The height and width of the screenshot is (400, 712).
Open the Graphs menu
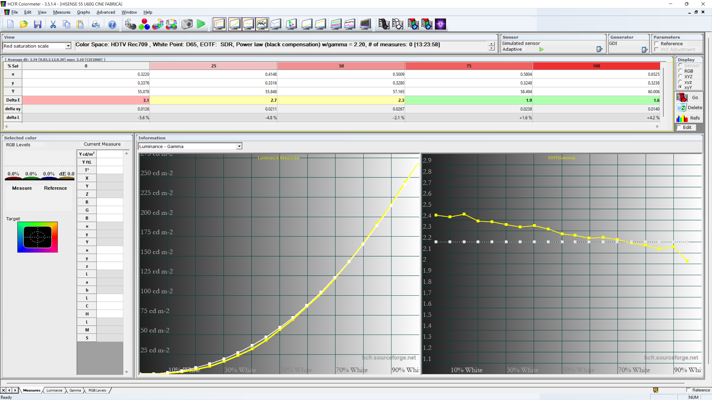(83, 12)
